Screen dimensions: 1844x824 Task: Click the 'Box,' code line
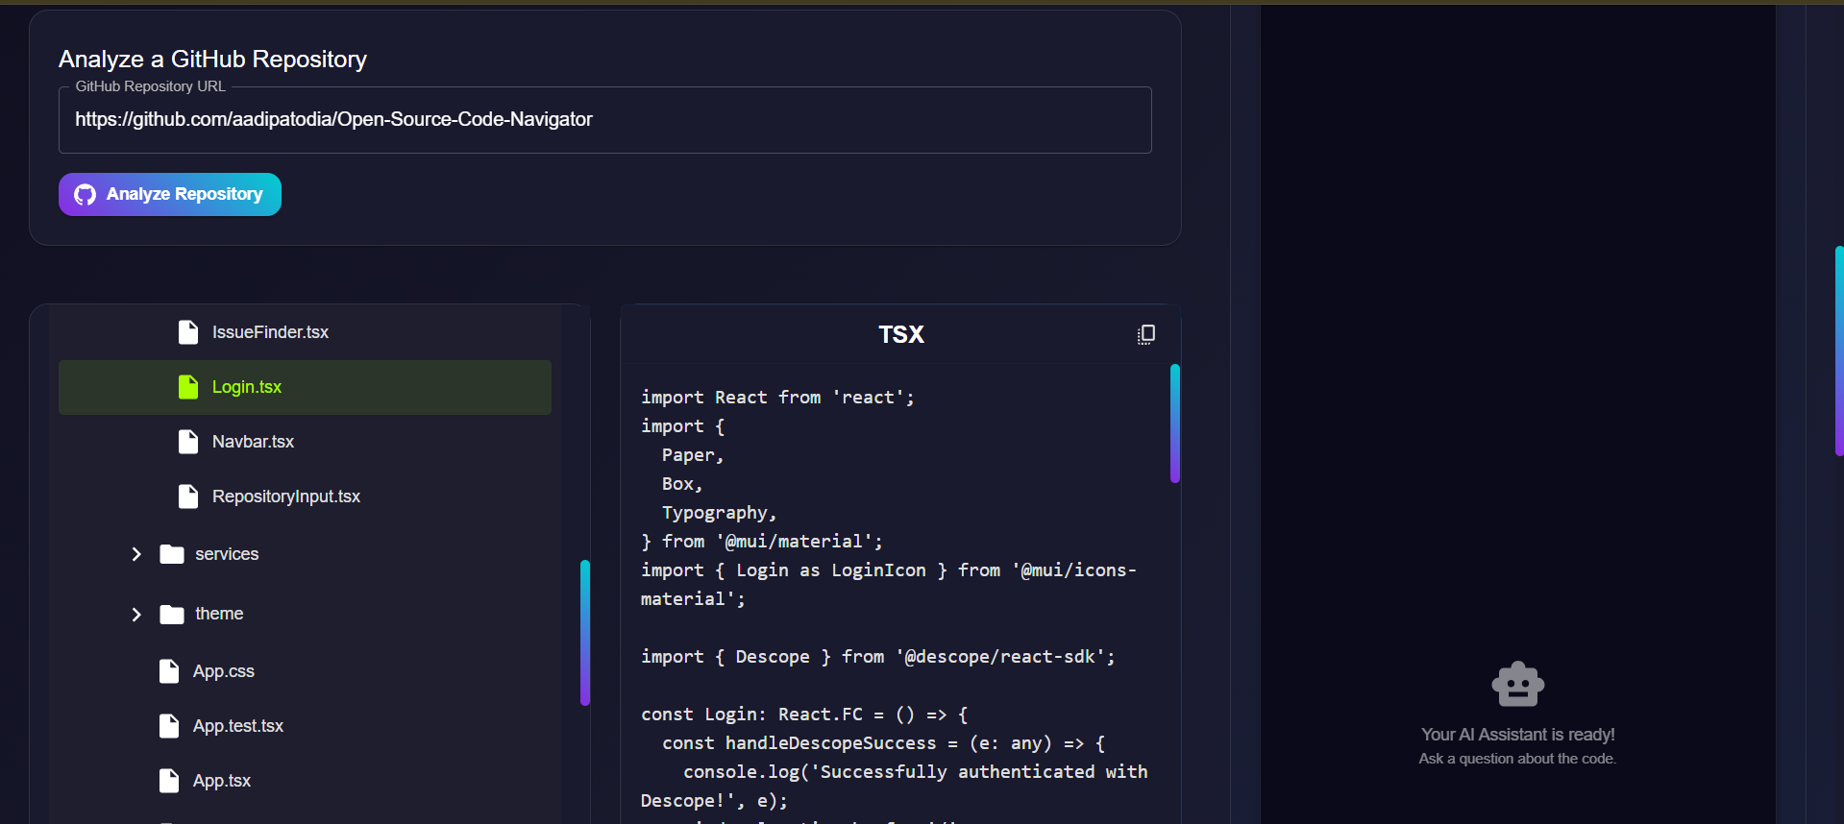682,484
